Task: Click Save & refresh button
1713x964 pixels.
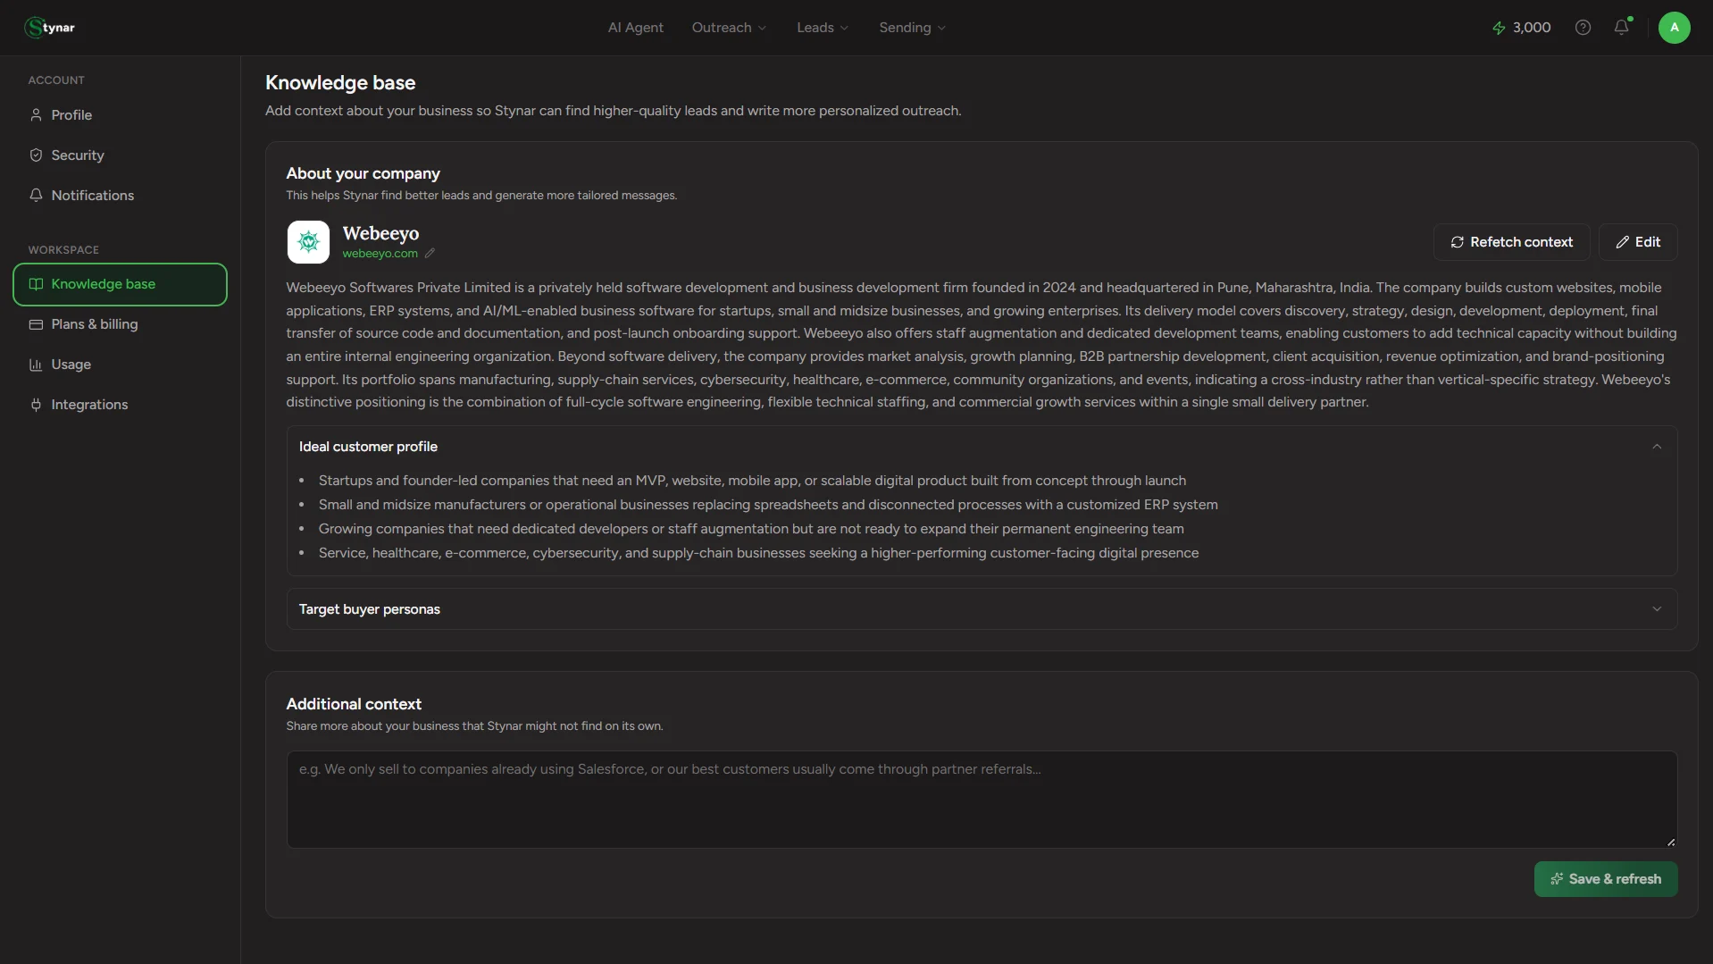Action: 1605,879
